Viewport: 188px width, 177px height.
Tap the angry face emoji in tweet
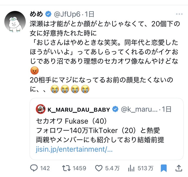[x=35, y=71]
